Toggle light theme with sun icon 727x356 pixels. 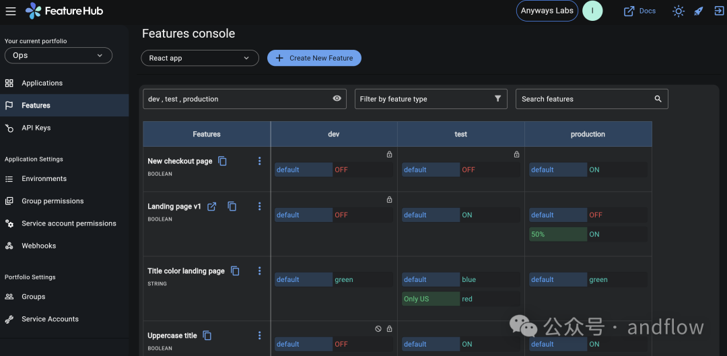point(679,11)
